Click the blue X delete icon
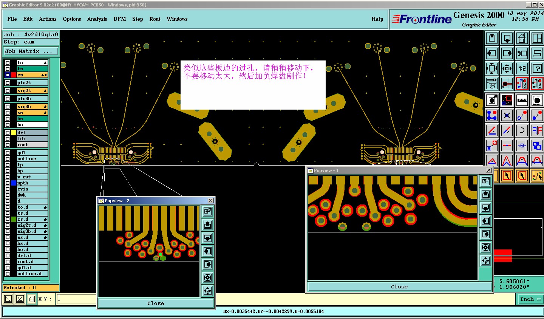 point(507,115)
